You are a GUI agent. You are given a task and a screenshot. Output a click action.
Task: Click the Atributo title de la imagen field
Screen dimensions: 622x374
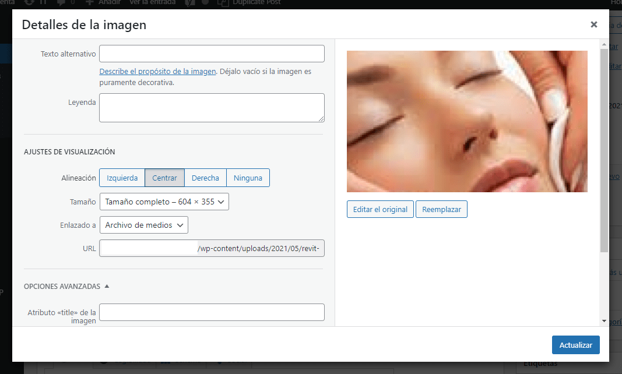pos(212,312)
